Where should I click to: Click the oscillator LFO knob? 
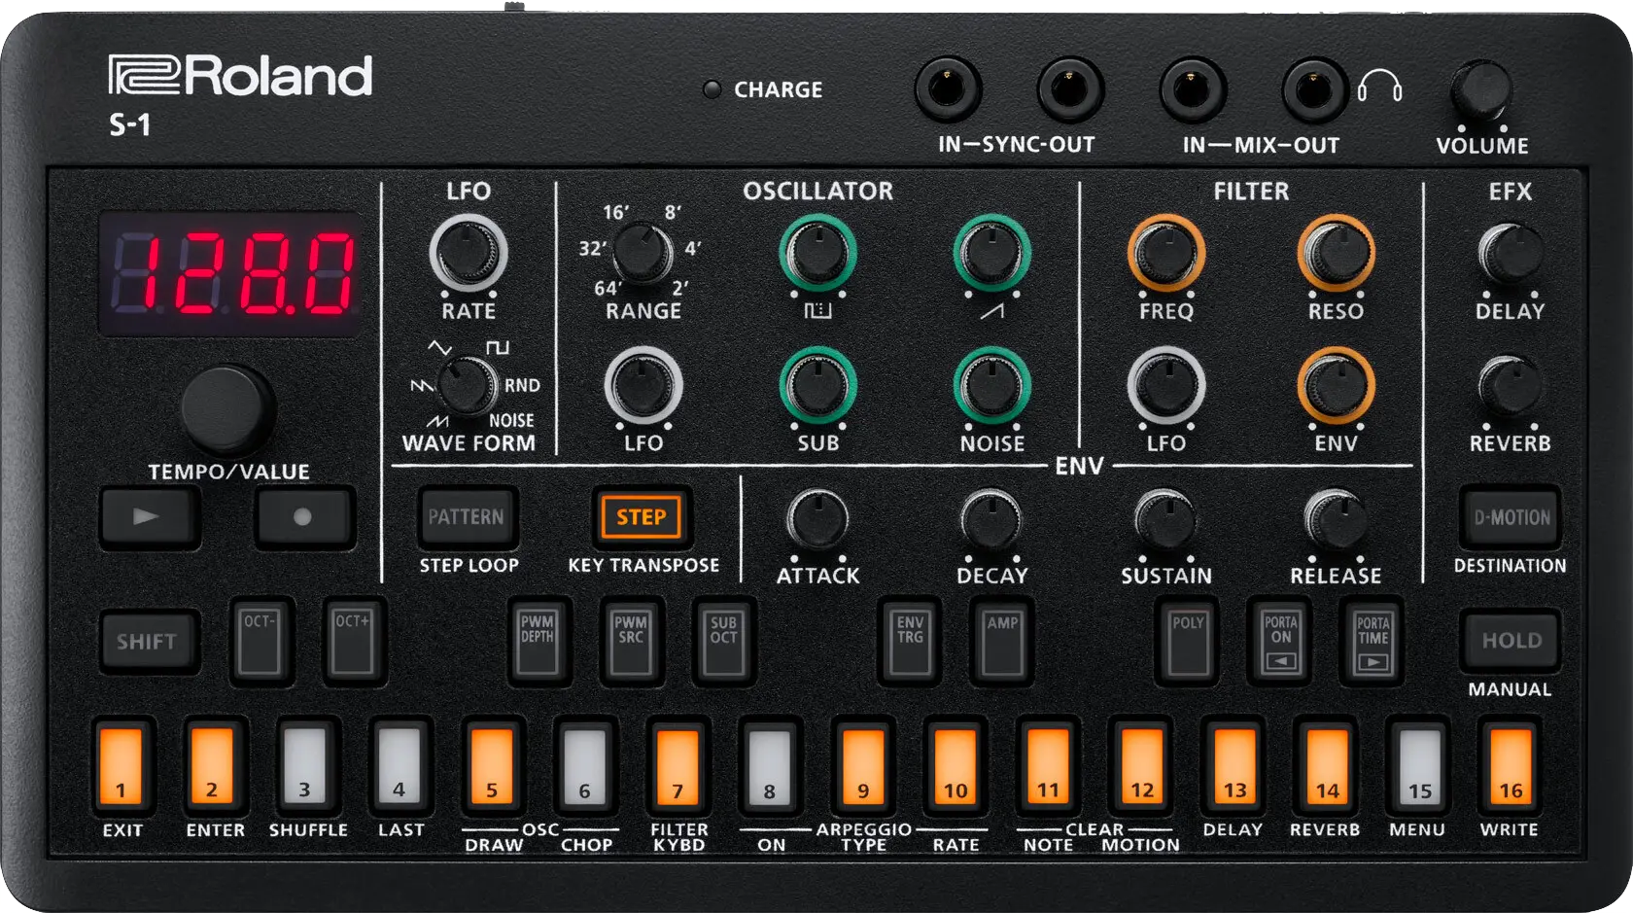coord(643,385)
